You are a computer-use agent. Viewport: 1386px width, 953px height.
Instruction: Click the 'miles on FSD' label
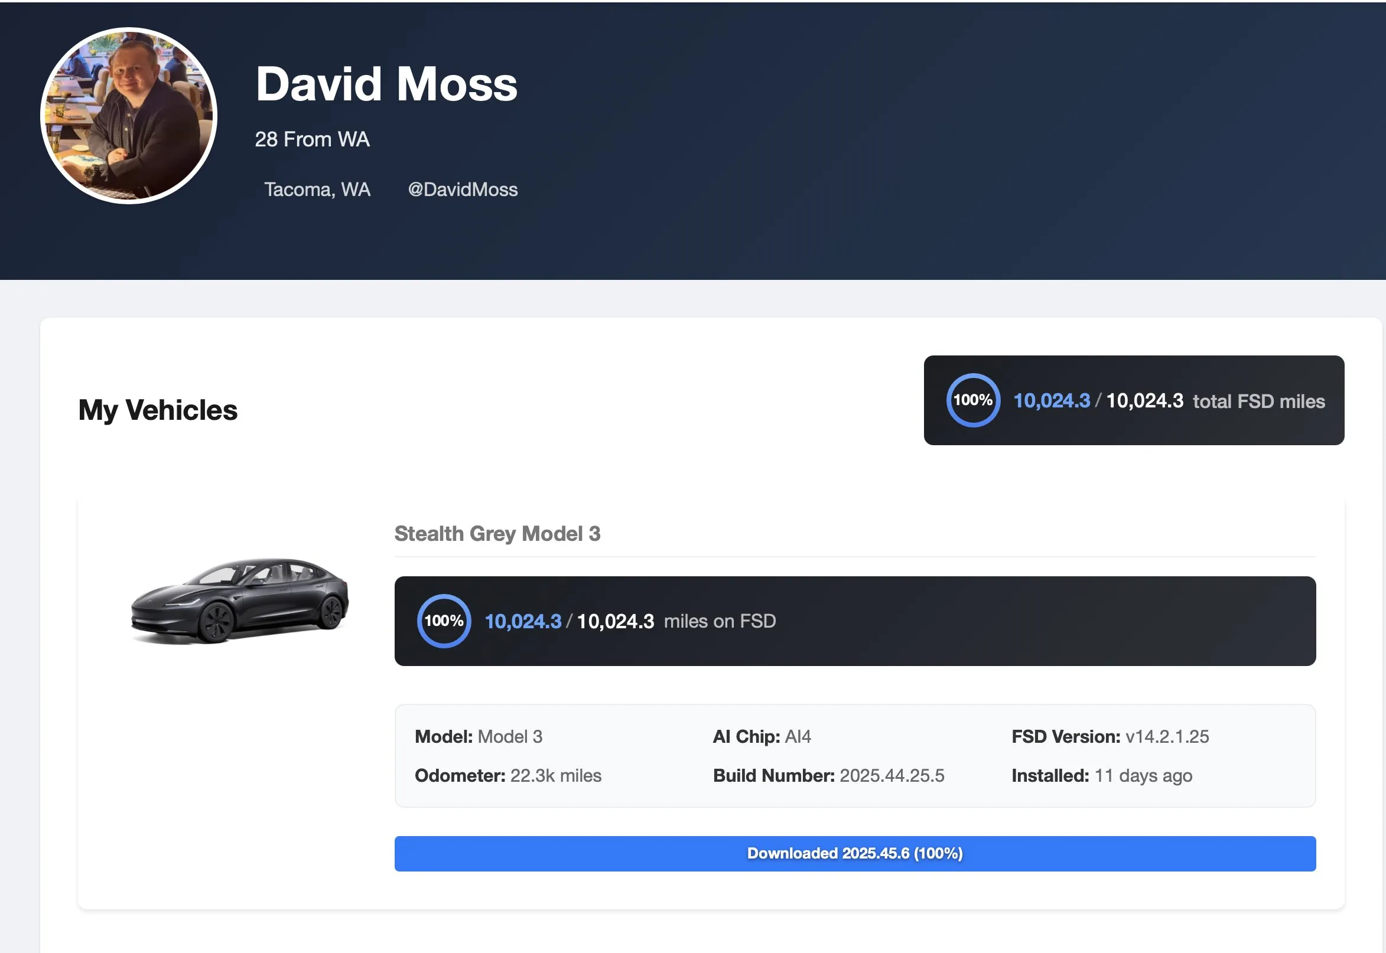[x=720, y=621]
